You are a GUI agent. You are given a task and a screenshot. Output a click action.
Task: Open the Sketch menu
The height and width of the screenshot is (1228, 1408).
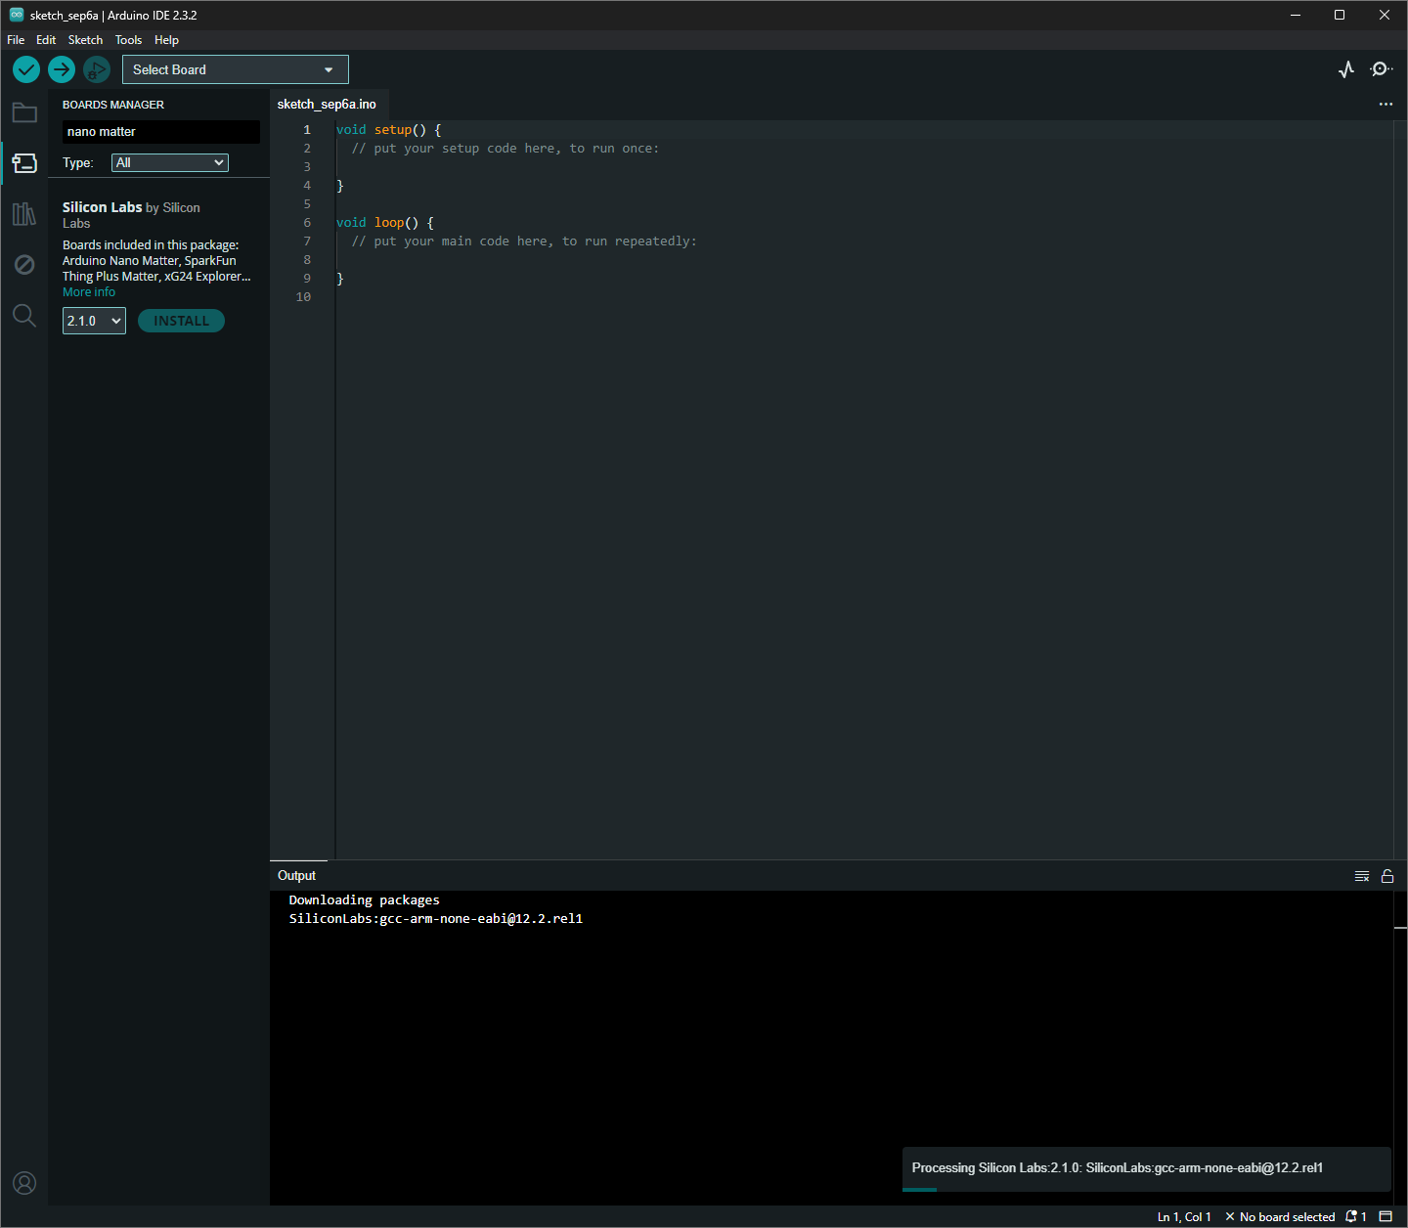(85, 40)
